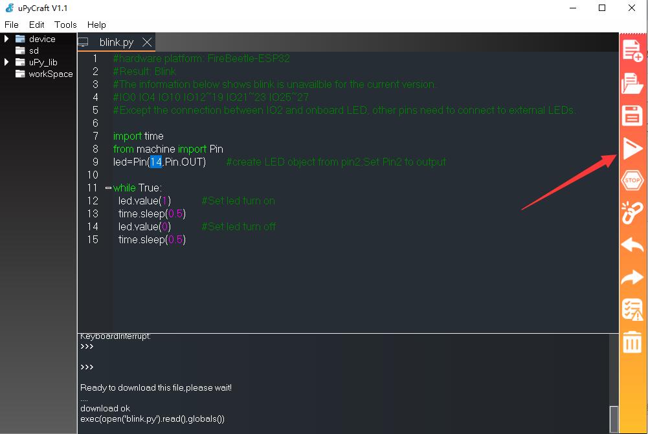648x434 pixels.
Task: Click the uPyCraft app icon in title bar
Action: [10, 8]
